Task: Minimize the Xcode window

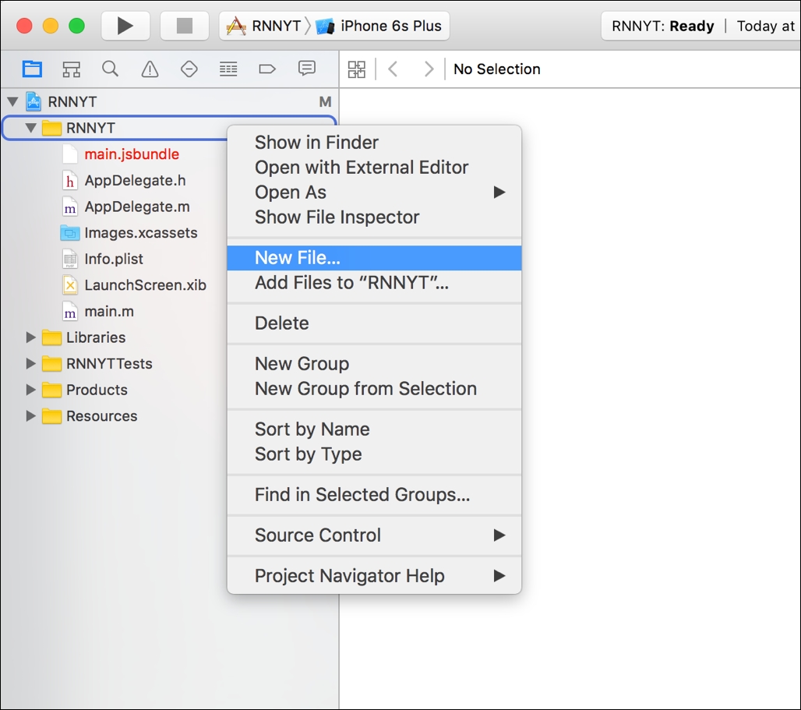Action: pos(51,26)
